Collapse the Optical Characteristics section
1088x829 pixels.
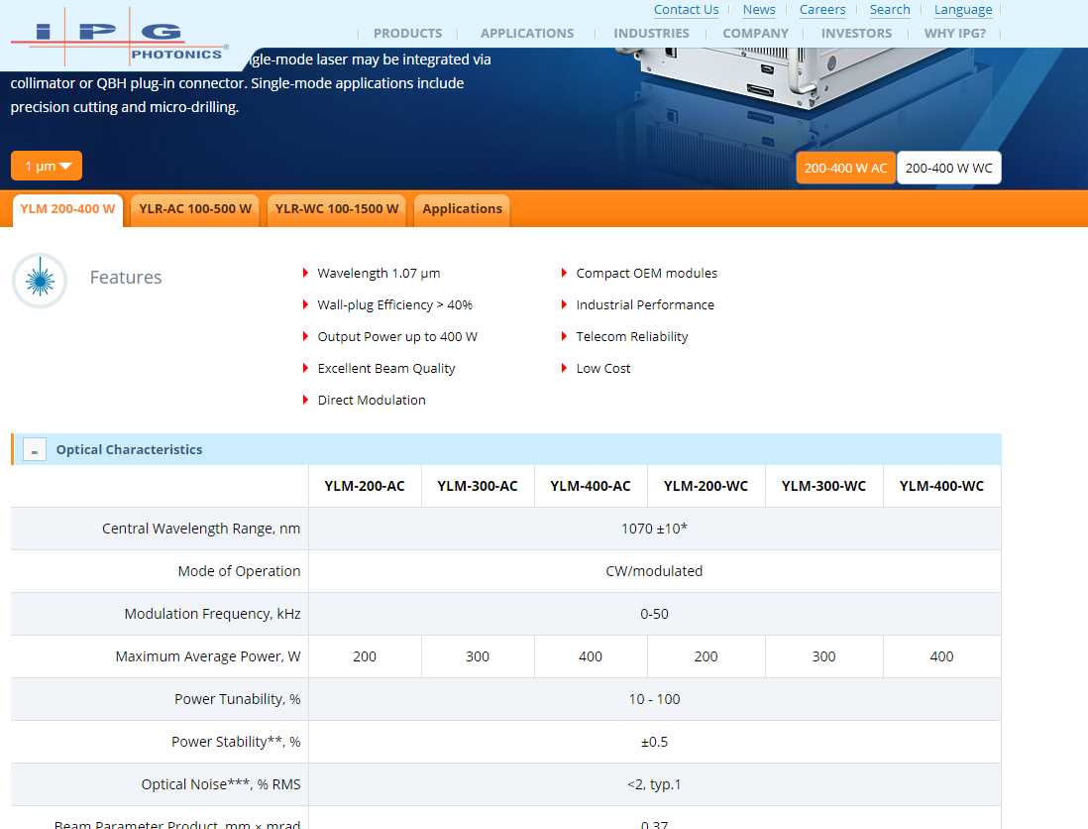tap(35, 450)
